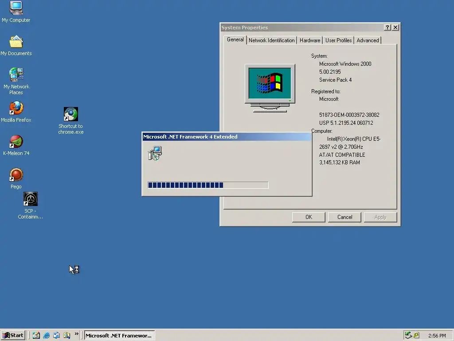Select the Mozilla Firefox shortcut
This screenshot has height=341, width=454.
click(x=16, y=111)
